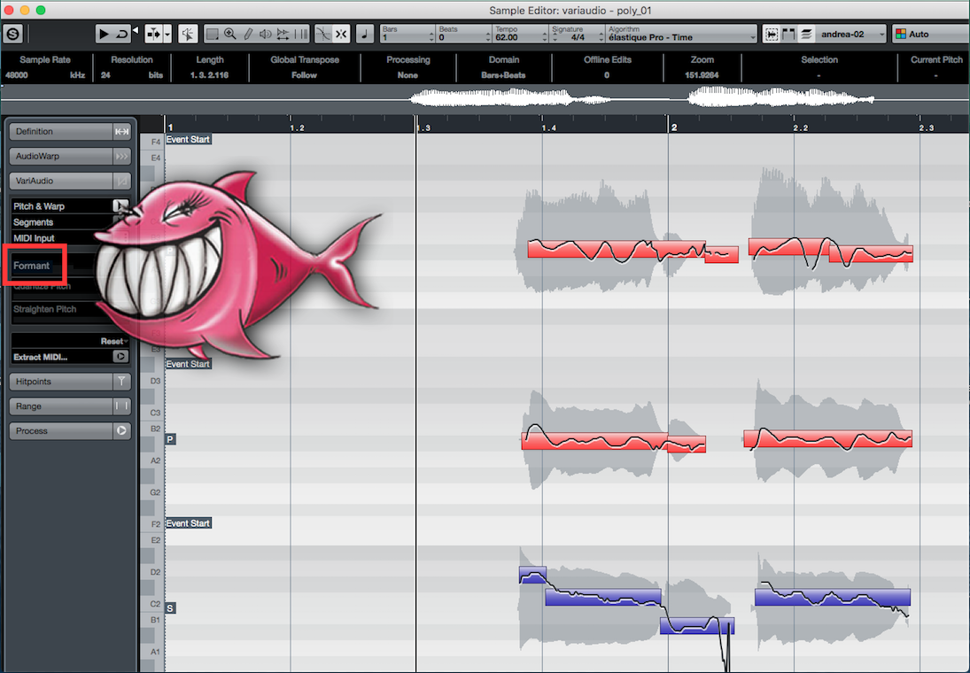Select the Zoom tool
970x673 pixels.
coord(230,34)
